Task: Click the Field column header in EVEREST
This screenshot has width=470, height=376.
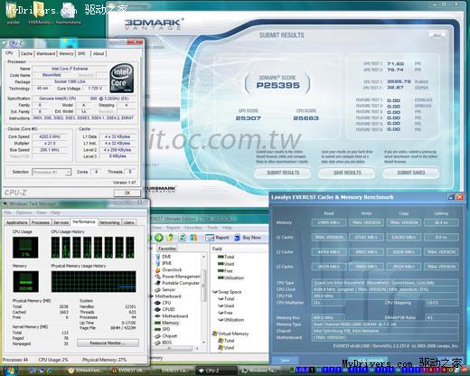Action: pyautogui.click(x=217, y=249)
